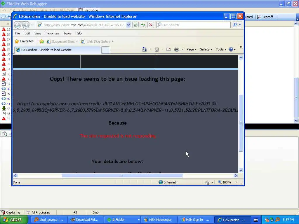Open the IE Edit menu
The width and height of the screenshot is (299, 224).
pos(27,33)
